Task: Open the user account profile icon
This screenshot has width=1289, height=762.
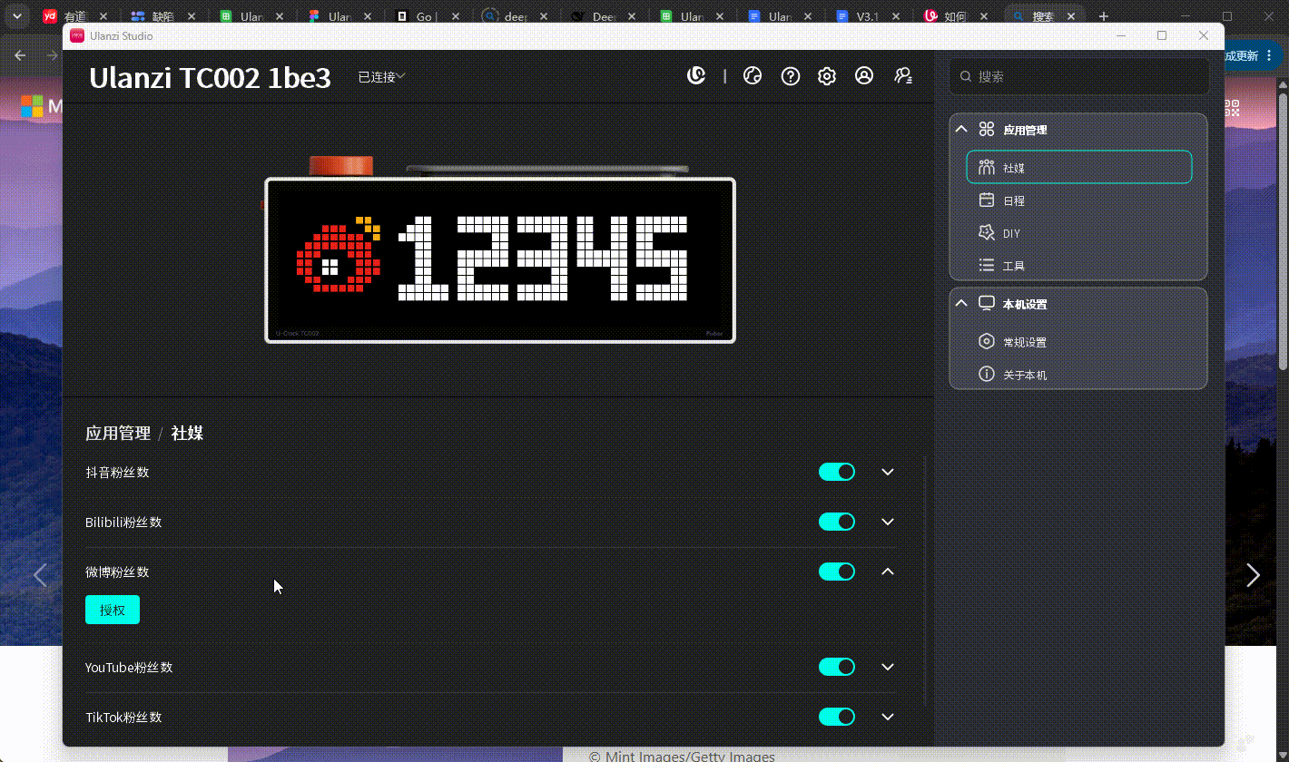Action: tap(864, 76)
